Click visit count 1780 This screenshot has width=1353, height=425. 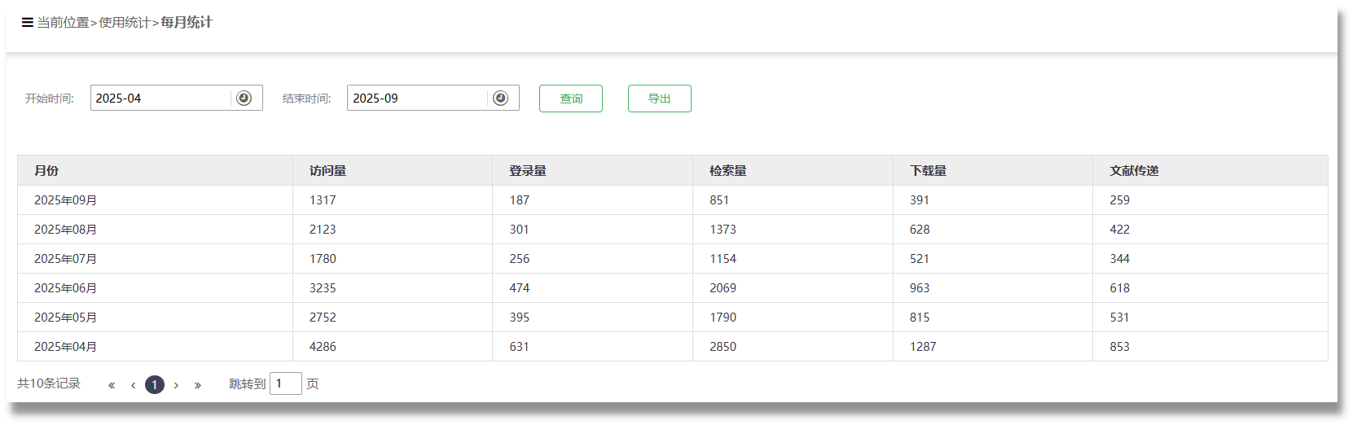pos(323,259)
